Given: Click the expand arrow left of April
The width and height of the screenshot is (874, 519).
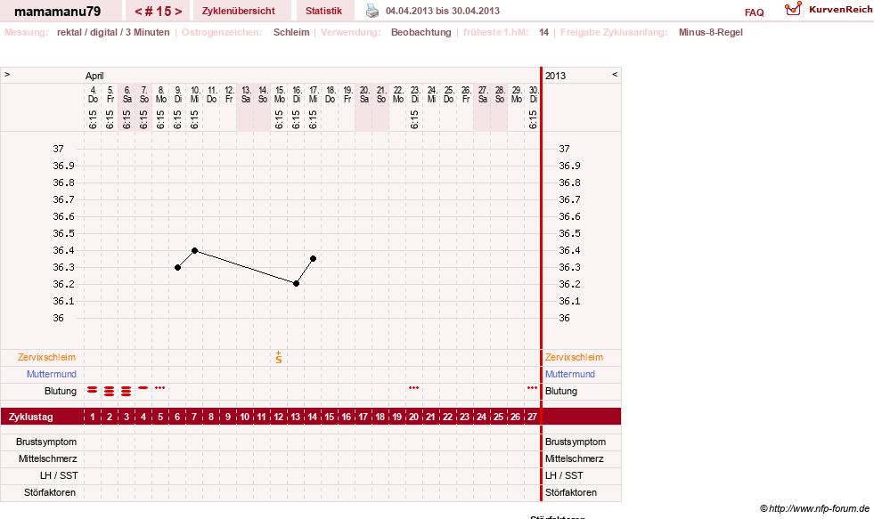Looking at the screenshot, I should tap(7, 74).
